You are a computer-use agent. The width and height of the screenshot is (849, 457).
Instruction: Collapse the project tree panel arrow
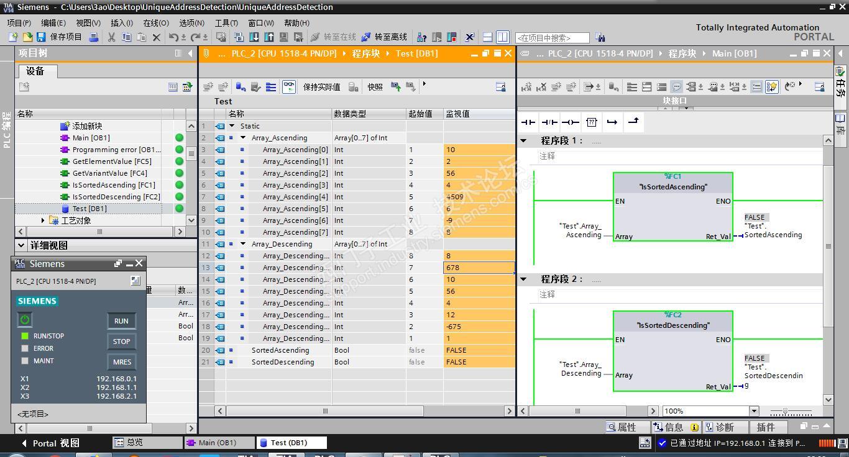pos(191,53)
